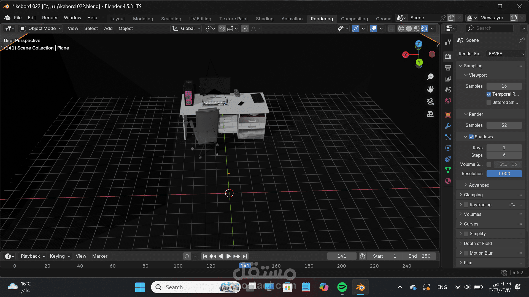Click the zoom magnifier viewport gizmo
Viewport: 529px width, 297px height.
pyautogui.click(x=430, y=77)
